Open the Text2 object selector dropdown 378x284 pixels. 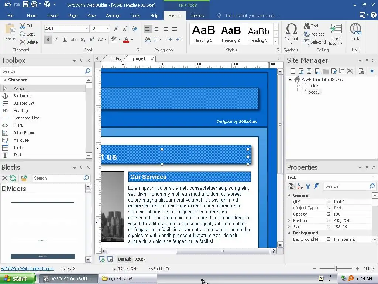(374, 177)
